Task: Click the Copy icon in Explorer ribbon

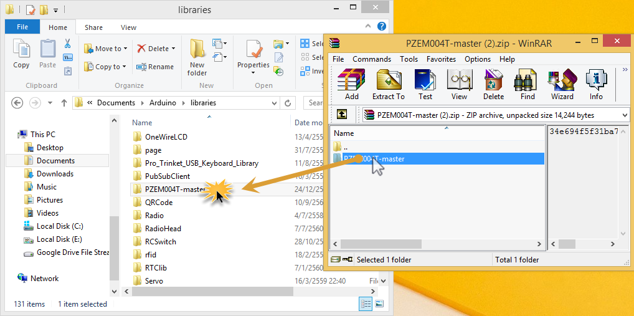Action: [21, 54]
